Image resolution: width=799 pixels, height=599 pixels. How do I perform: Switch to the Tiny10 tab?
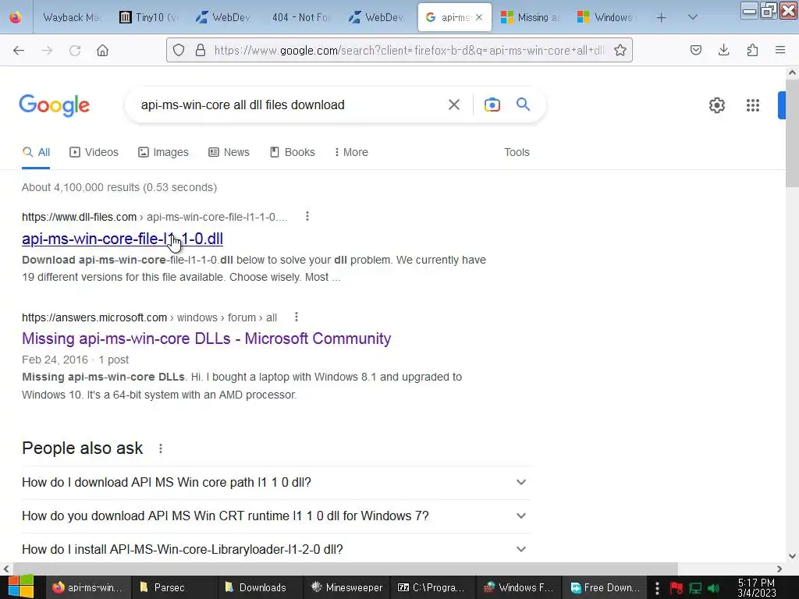coord(149,17)
